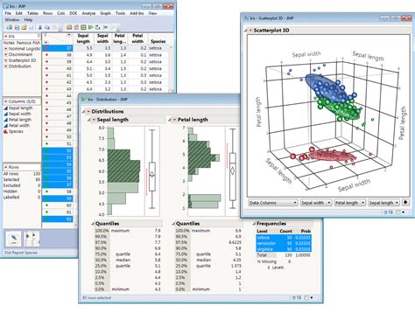Click the first toolbar icon in the Iris window
The image size is (415, 320).
pos(10,27)
